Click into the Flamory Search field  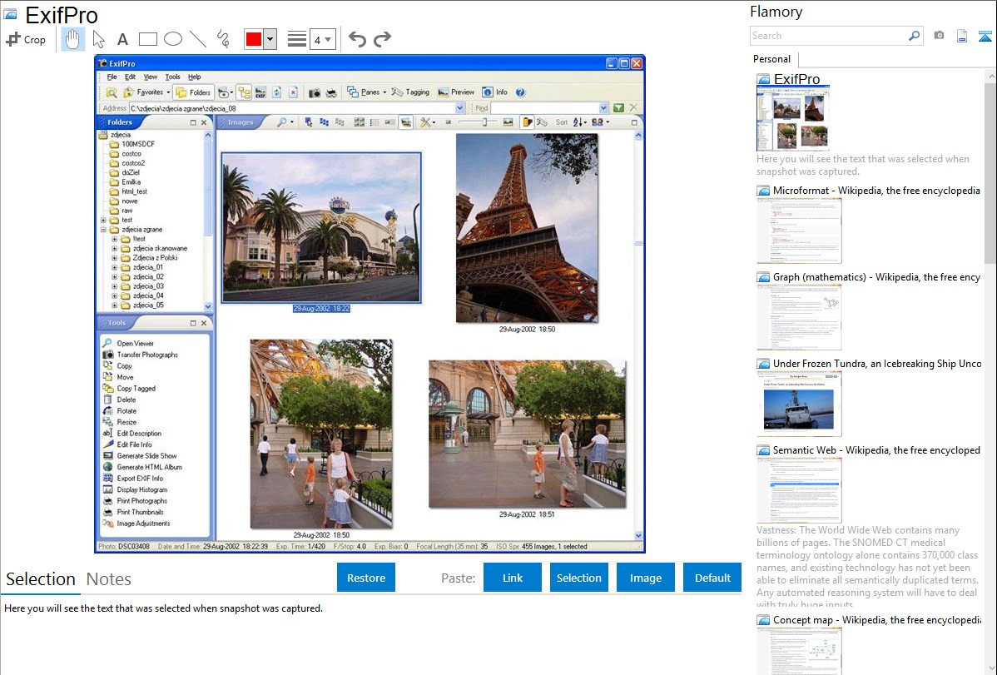coord(829,36)
